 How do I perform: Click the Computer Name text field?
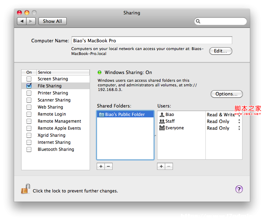click(x=152, y=41)
